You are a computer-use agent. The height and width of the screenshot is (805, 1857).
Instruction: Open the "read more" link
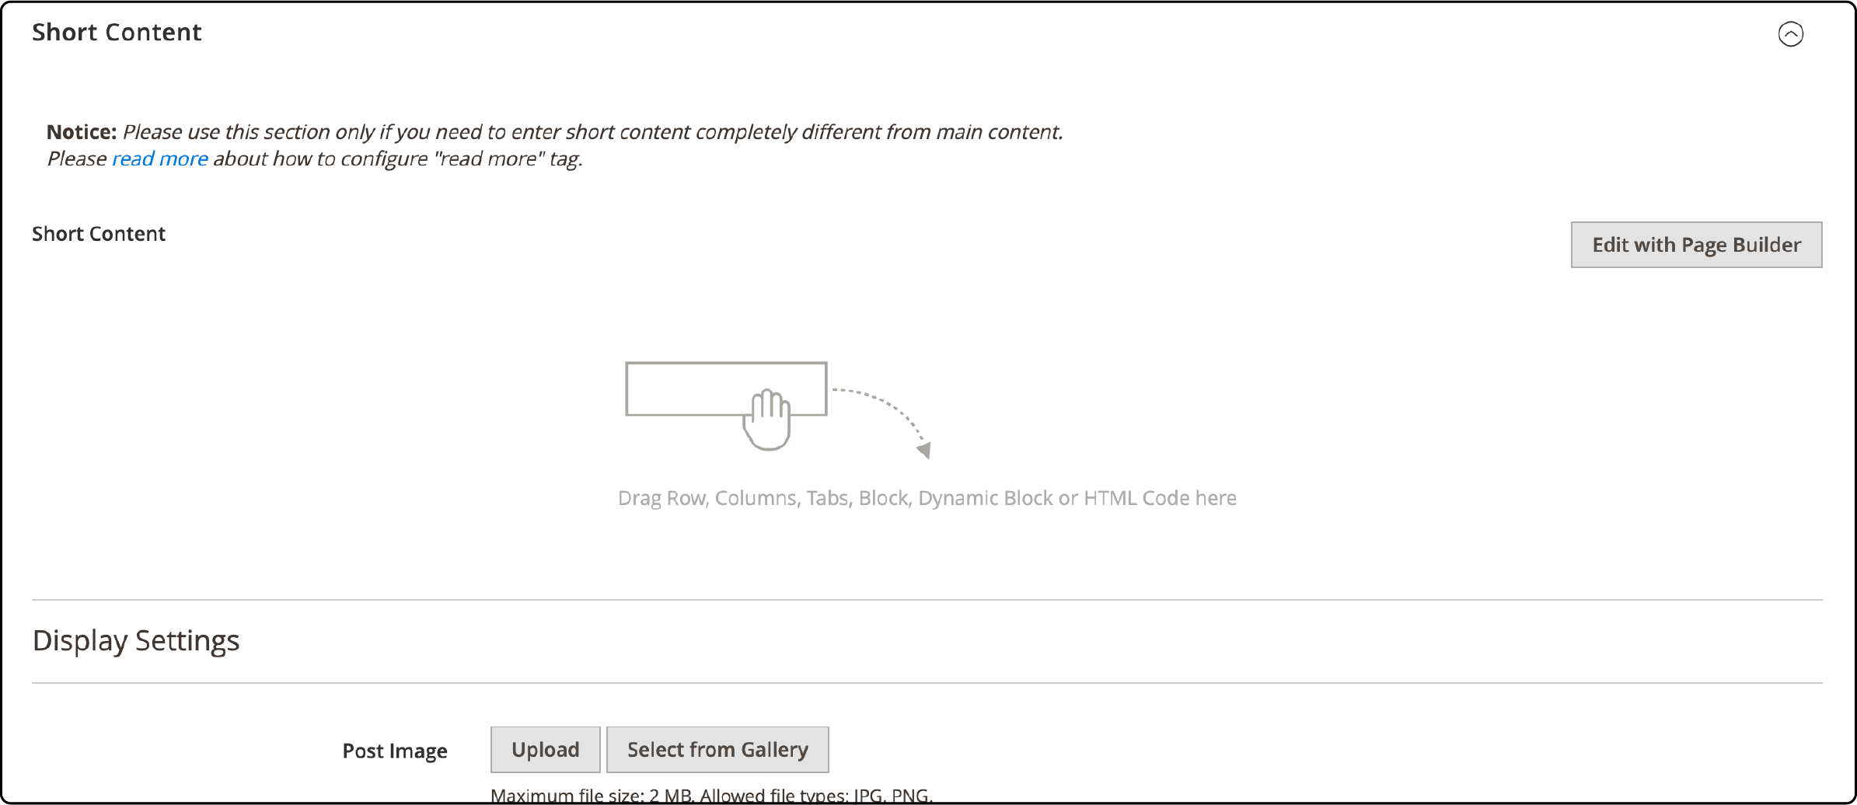[x=160, y=159]
